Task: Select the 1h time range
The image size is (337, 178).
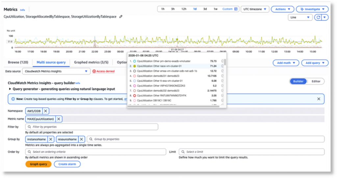Action: point(163,9)
